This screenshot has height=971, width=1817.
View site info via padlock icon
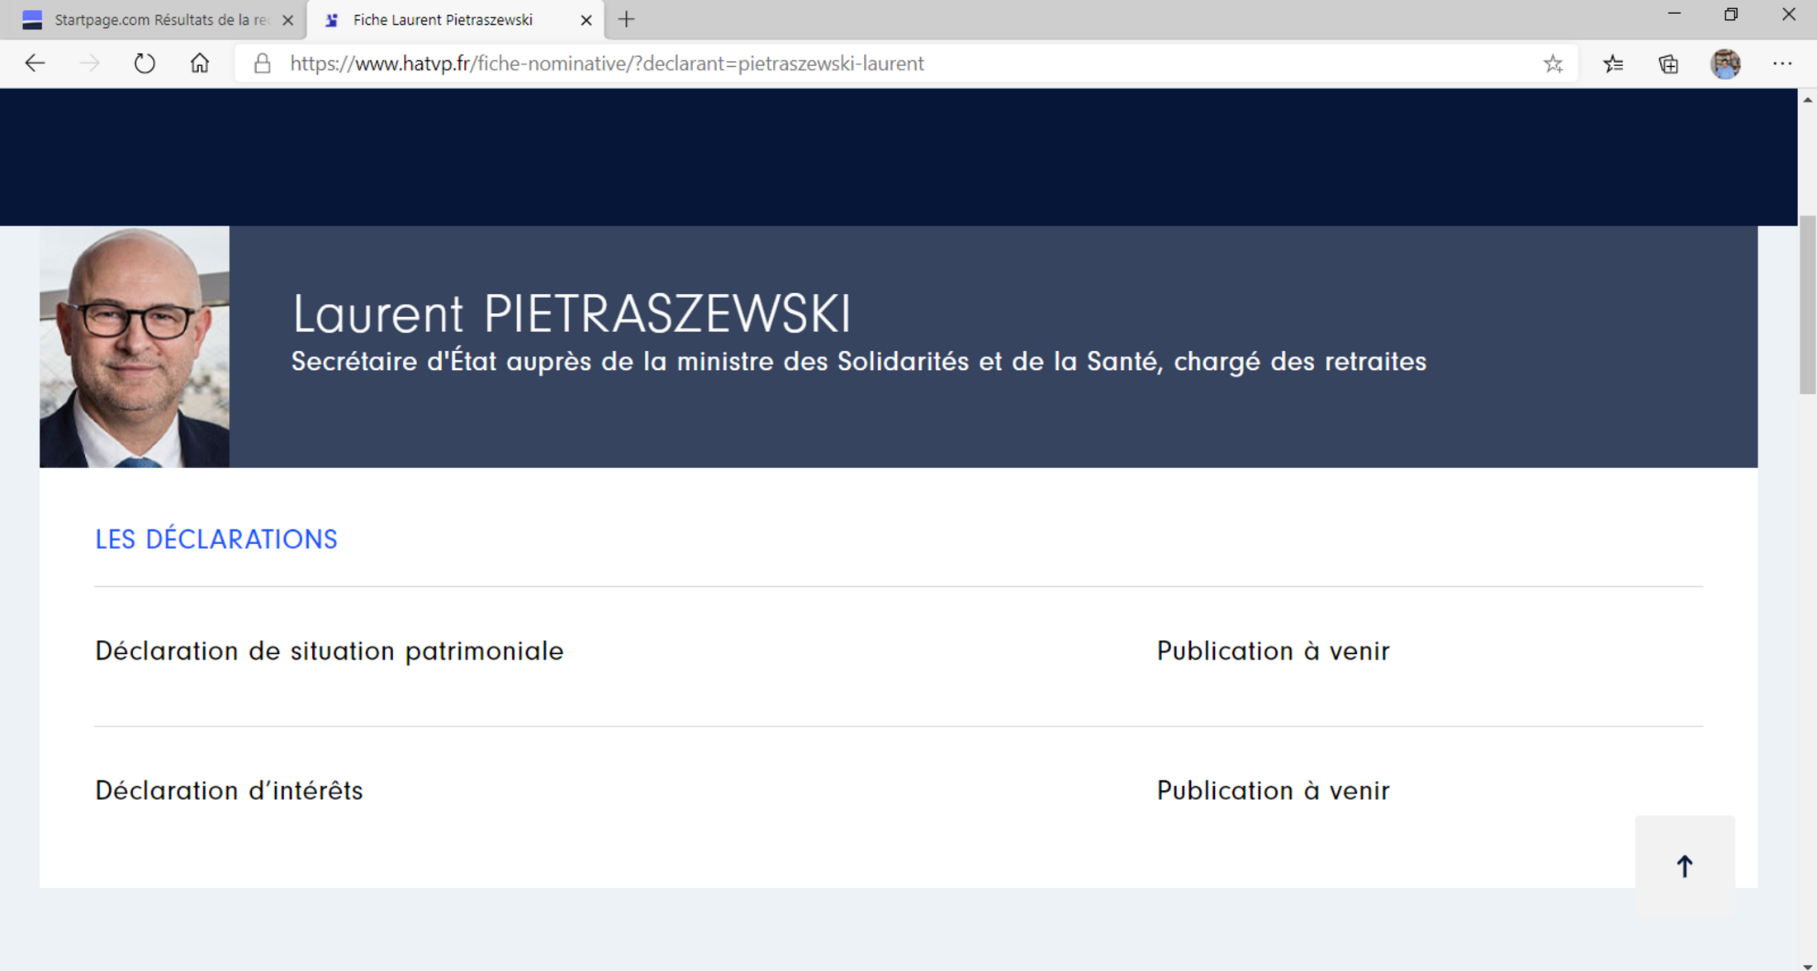click(262, 64)
